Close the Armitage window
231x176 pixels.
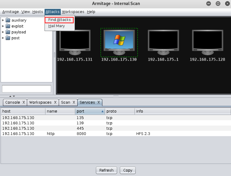[227, 3]
